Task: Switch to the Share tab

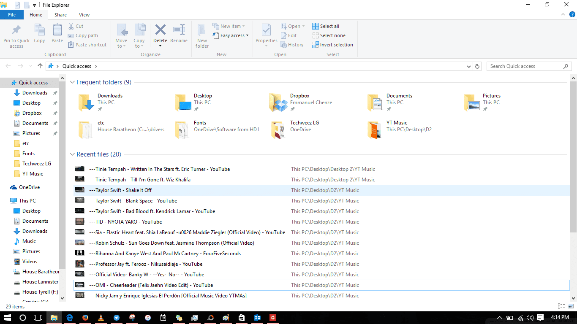Action: 60,15
